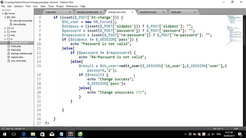Collapse the forum folder
246x138 pixels.
(x=3, y=14)
